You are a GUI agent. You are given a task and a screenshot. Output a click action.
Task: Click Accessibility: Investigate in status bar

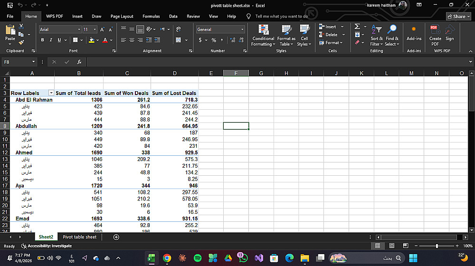pos(47,246)
